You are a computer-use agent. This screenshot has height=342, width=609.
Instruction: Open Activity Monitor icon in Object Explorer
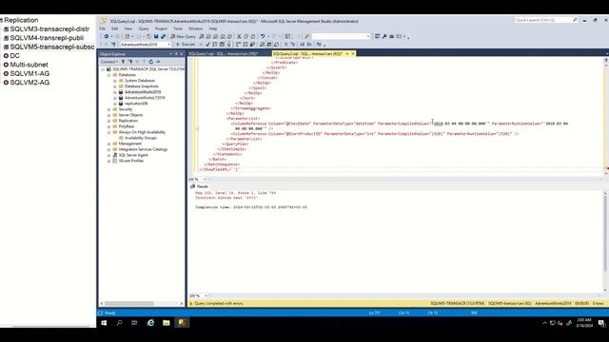(158, 62)
